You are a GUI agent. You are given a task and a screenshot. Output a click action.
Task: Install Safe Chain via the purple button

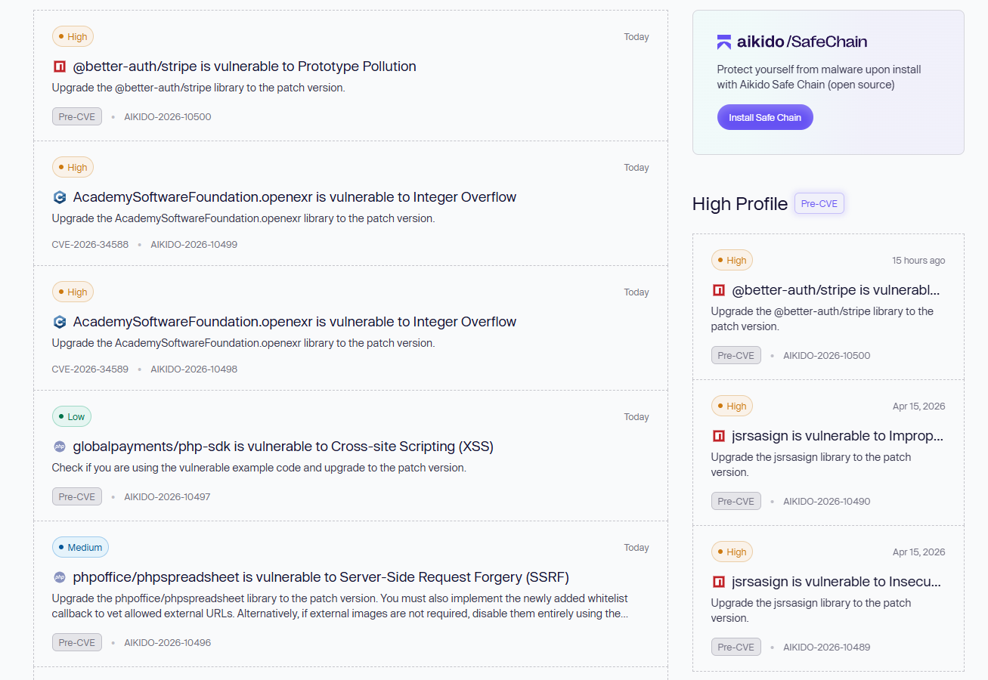pos(765,117)
